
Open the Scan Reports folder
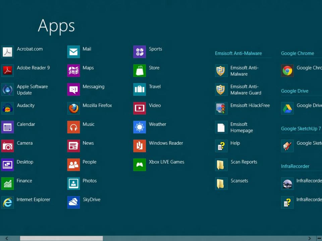tap(221, 165)
